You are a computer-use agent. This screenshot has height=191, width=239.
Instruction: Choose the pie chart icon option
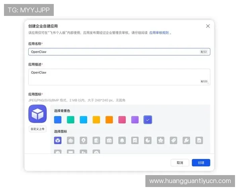click(148, 140)
